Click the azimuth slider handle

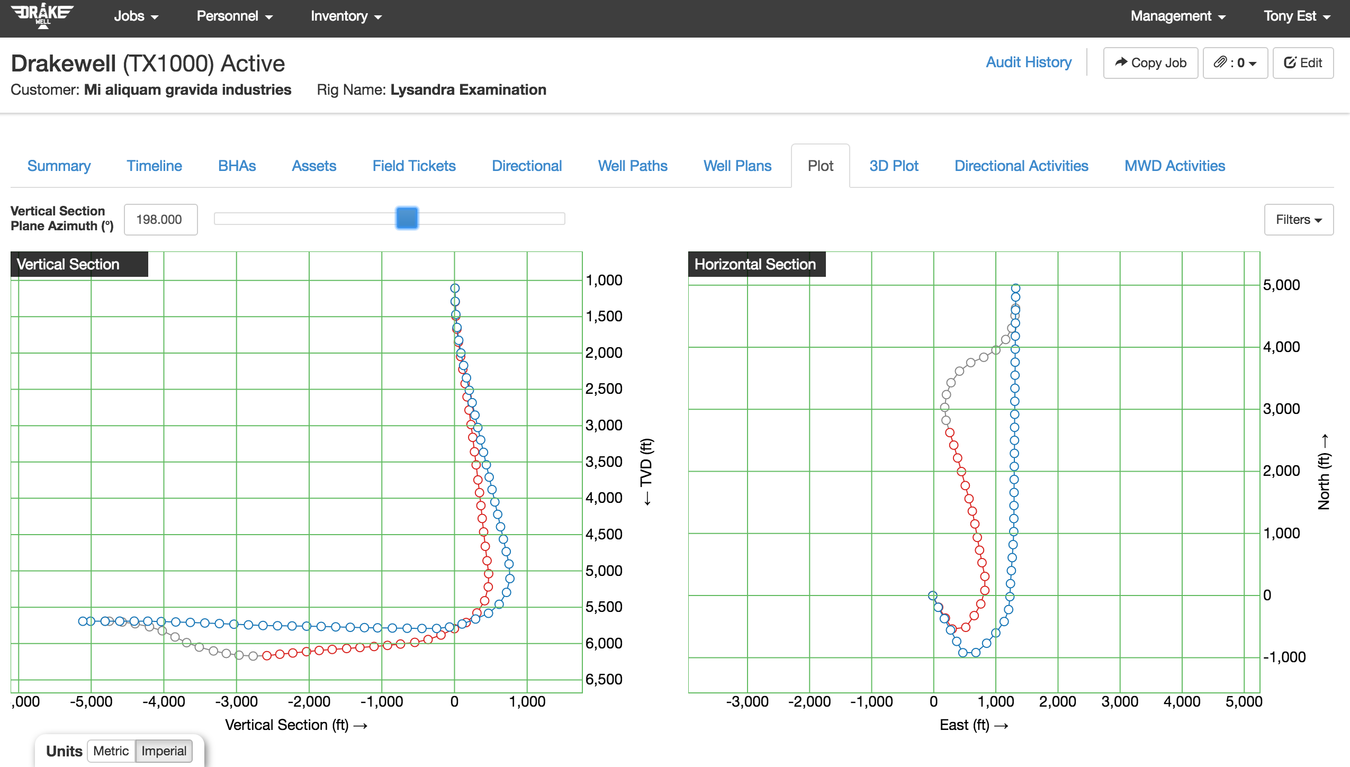tap(407, 218)
